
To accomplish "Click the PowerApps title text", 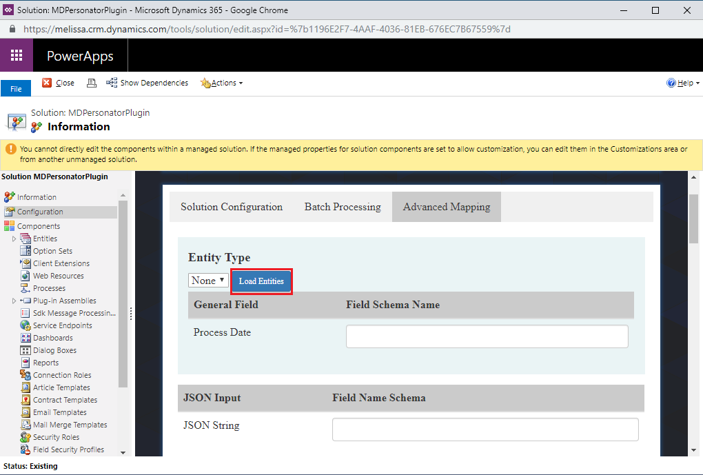I will (x=80, y=56).
